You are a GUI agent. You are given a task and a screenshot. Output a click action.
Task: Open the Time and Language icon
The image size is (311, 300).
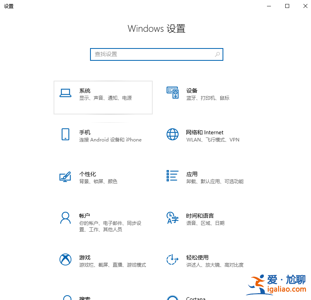click(x=172, y=218)
